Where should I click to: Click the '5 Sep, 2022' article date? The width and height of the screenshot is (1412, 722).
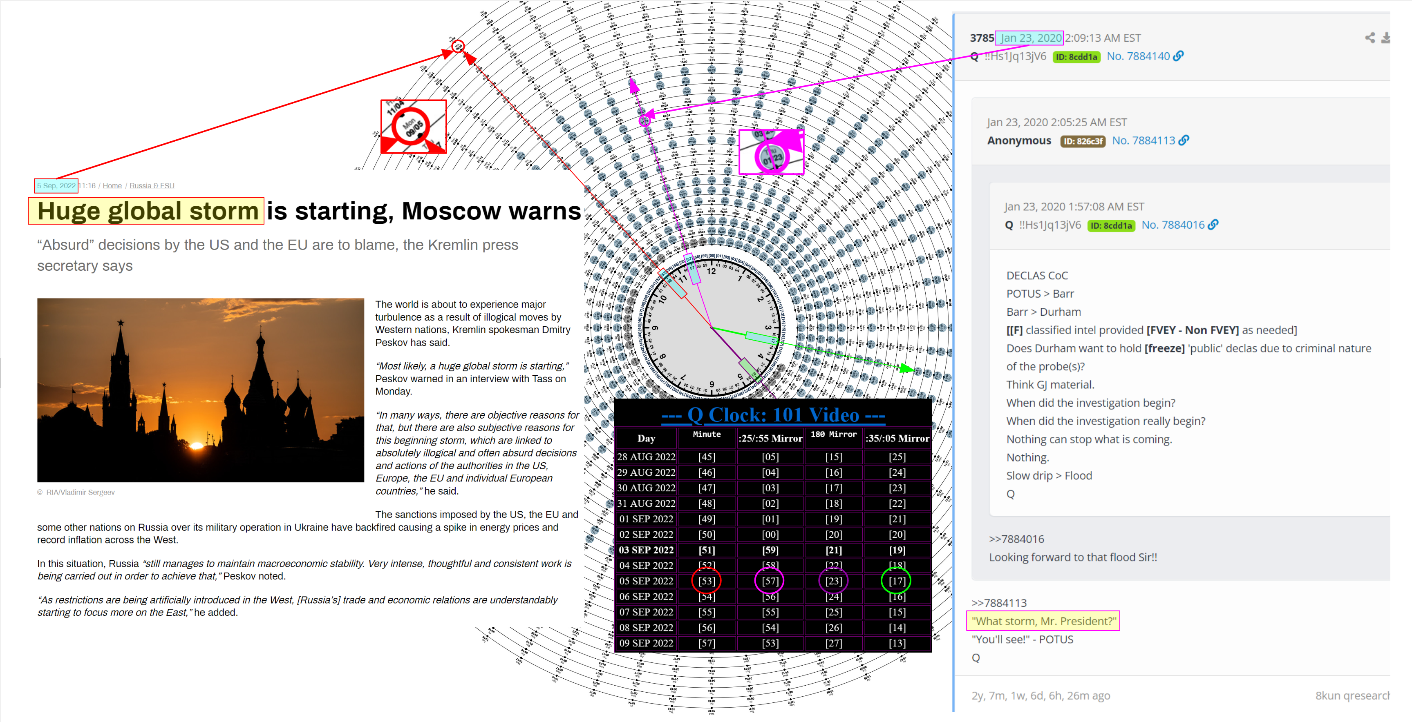click(56, 186)
